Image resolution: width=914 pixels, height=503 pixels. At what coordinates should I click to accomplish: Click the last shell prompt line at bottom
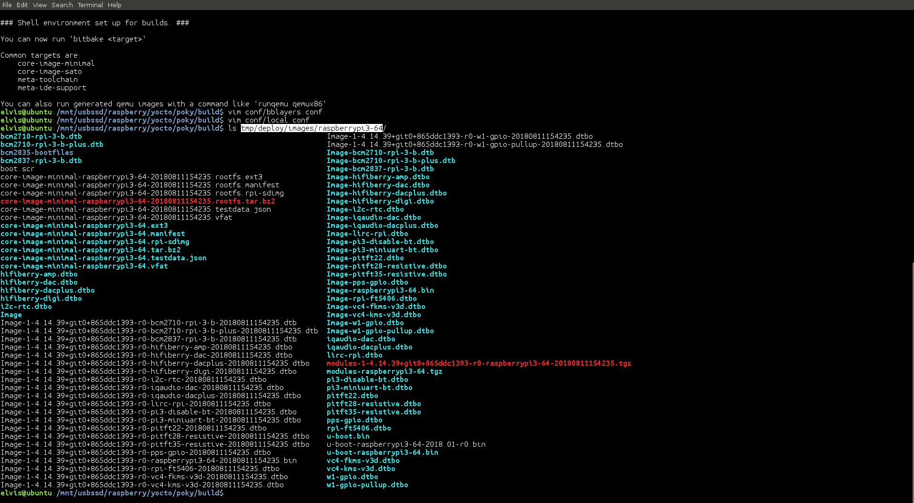click(112, 493)
